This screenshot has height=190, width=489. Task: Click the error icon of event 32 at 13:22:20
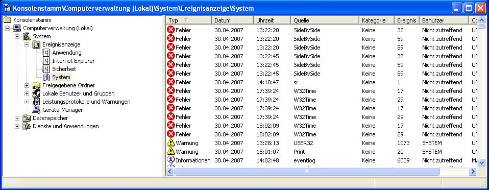(171, 30)
